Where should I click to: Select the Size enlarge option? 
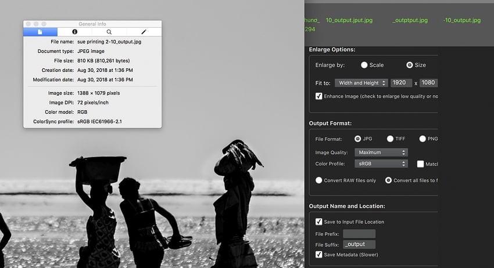pos(409,65)
